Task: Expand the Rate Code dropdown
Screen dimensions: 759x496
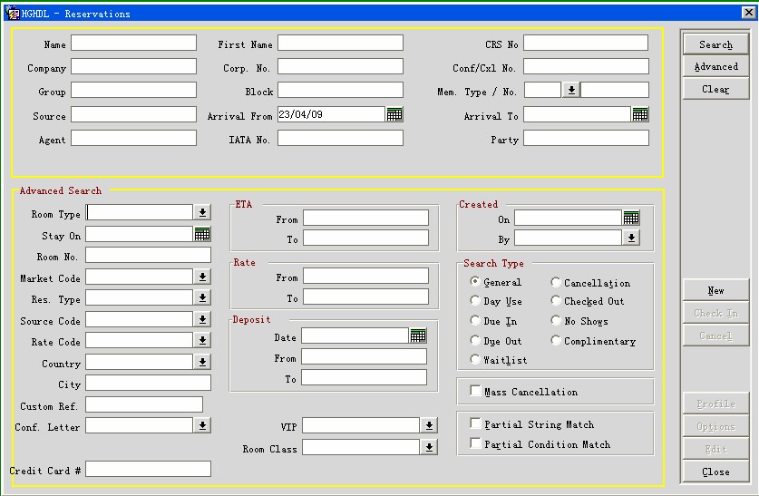Action: 202,341
